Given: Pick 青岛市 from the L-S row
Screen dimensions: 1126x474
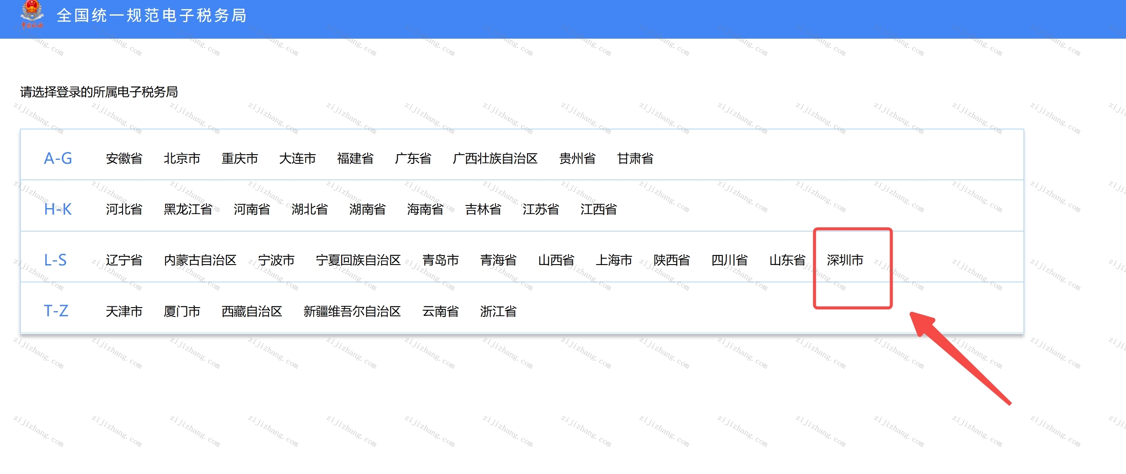Looking at the screenshot, I should (x=441, y=260).
